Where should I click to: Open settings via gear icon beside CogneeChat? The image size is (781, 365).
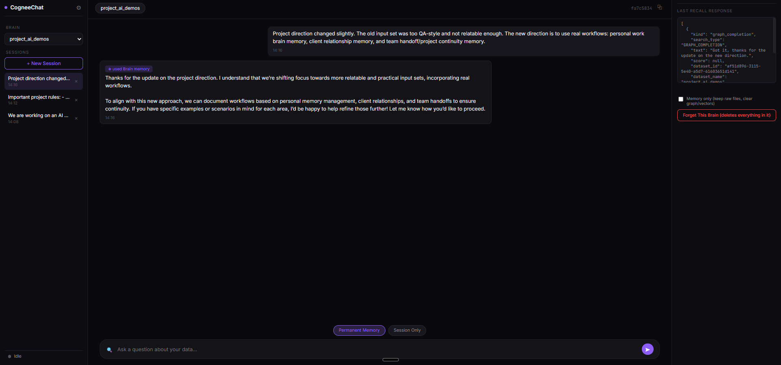[79, 8]
